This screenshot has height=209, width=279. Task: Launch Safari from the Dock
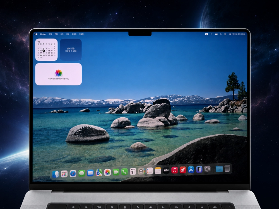point(73,174)
